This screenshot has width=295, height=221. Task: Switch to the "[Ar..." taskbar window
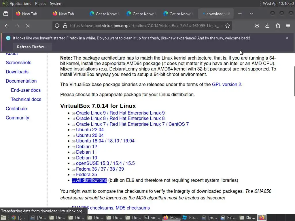pos(38,218)
